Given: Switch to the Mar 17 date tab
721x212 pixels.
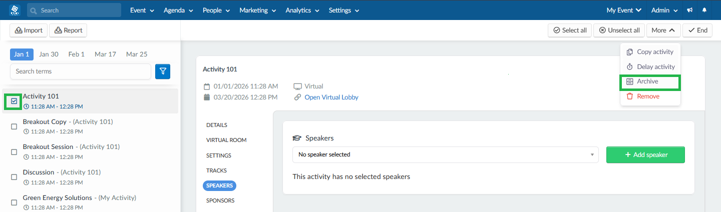Looking at the screenshot, I should (105, 54).
